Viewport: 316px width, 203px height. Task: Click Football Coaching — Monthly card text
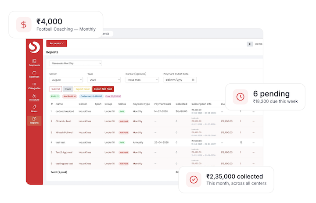coord(66,29)
